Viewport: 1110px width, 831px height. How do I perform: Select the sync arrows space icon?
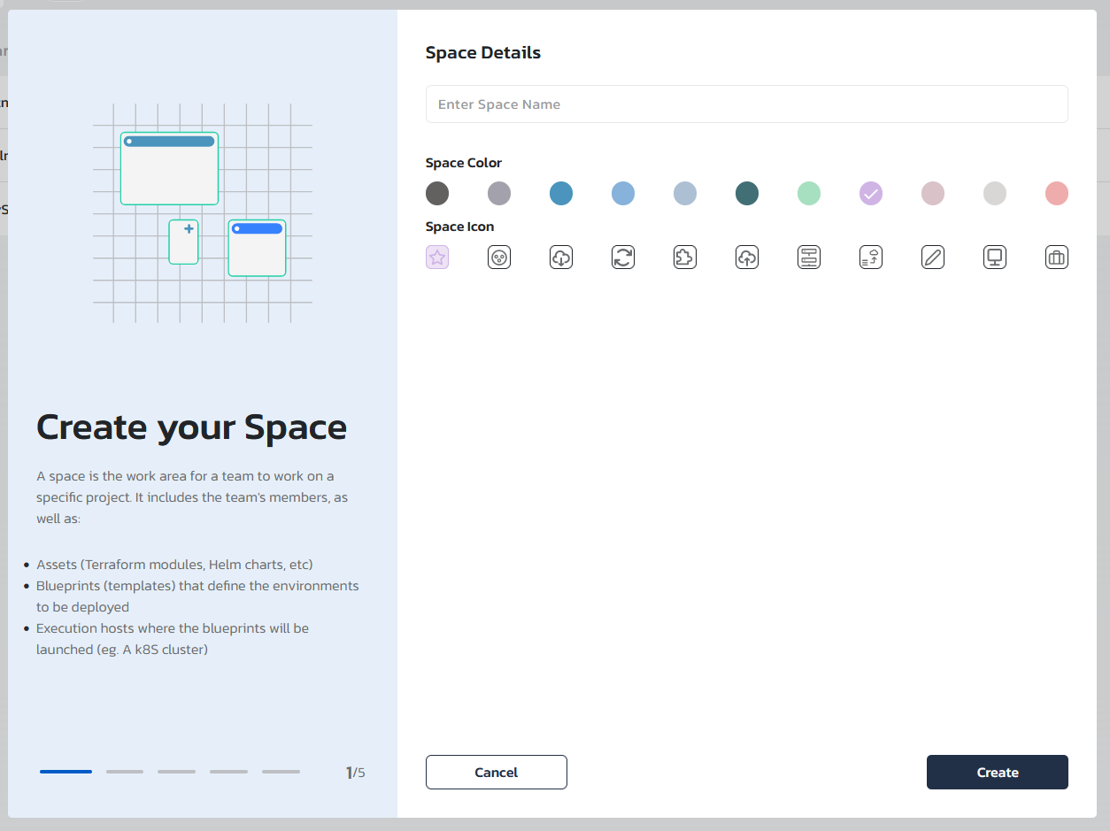[622, 257]
